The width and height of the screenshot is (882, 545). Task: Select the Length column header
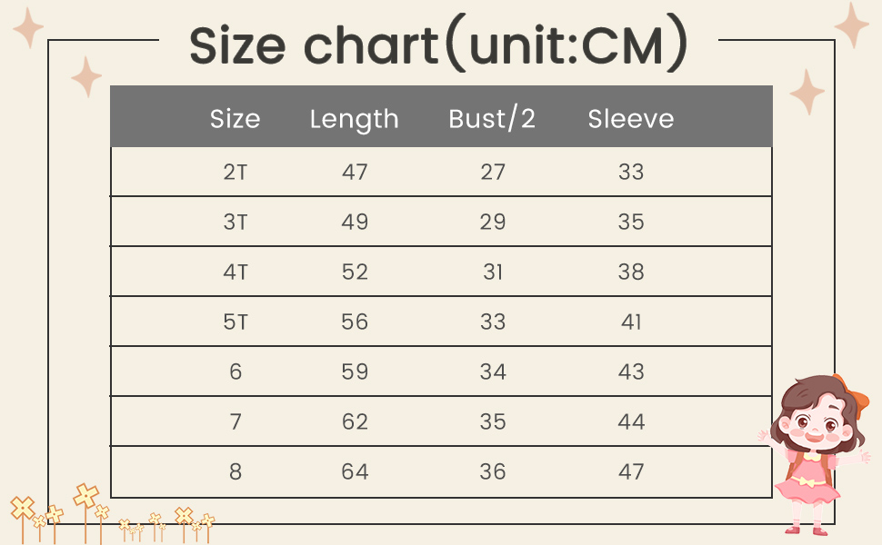(355, 119)
